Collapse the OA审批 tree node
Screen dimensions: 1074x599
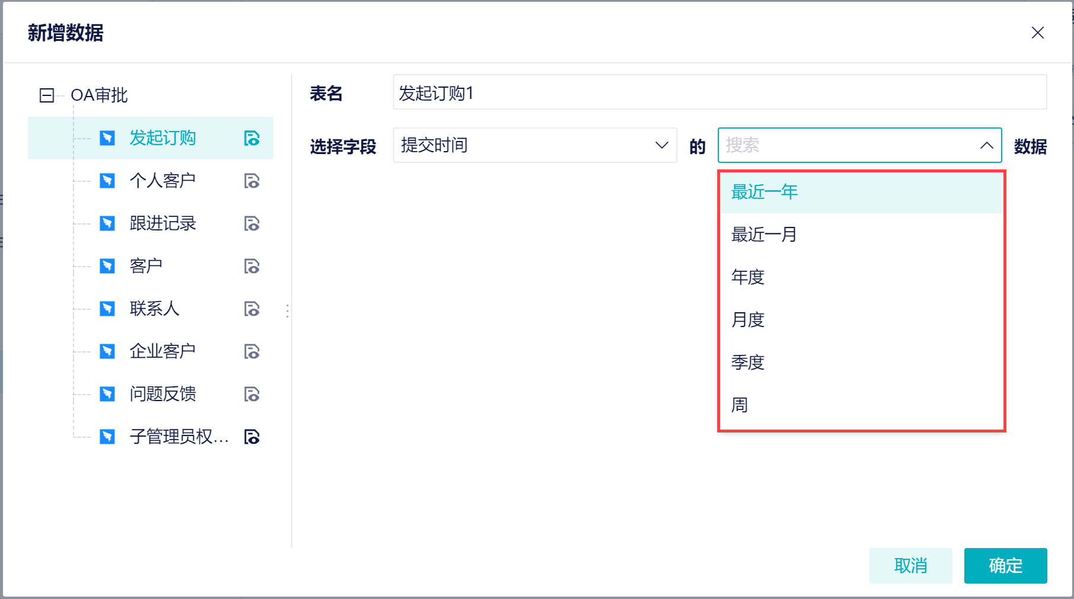pyautogui.click(x=47, y=95)
